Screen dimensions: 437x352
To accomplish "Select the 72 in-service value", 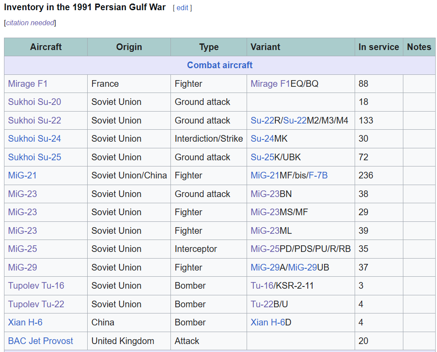I will [363, 157].
